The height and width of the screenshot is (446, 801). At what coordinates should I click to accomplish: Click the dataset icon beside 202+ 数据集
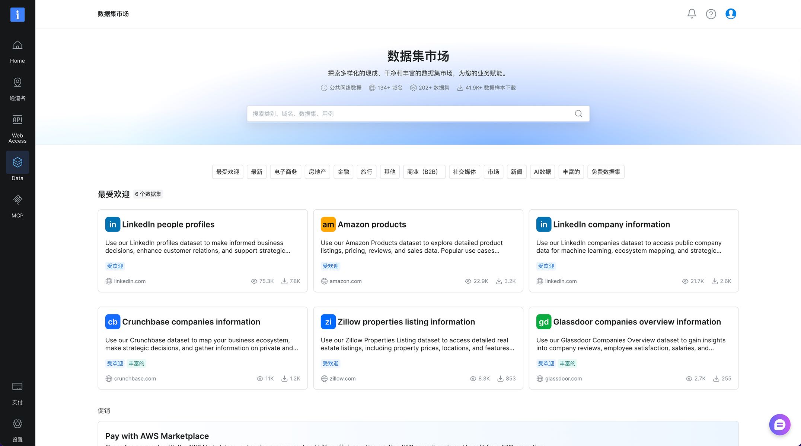pos(413,88)
